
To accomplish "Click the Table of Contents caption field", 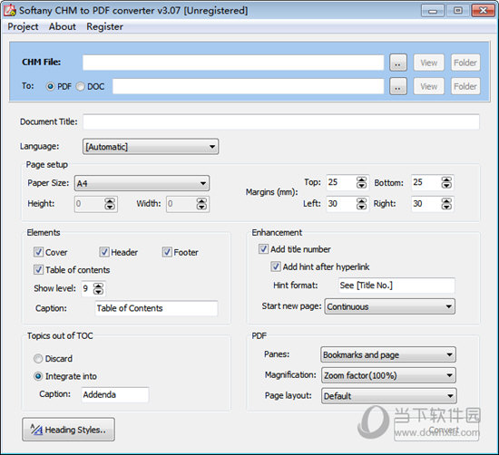I will tap(156, 308).
